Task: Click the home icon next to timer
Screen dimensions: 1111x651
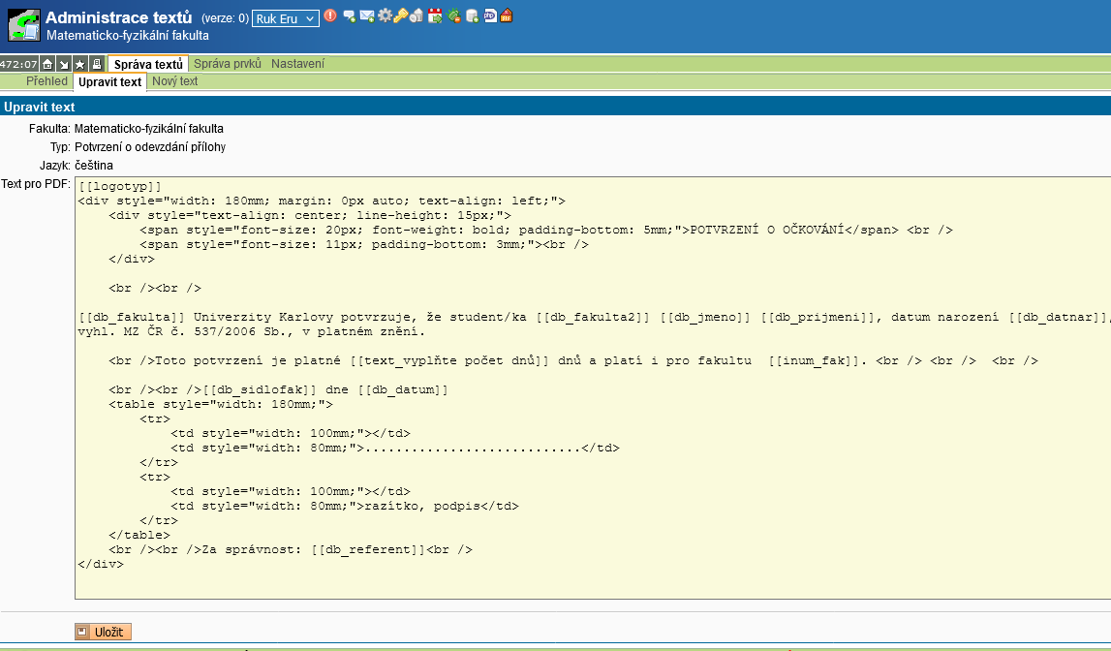Action: click(47, 64)
